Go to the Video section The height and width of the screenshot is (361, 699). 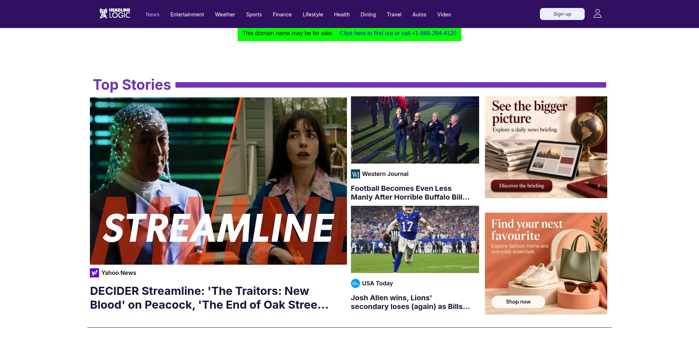coord(444,15)
